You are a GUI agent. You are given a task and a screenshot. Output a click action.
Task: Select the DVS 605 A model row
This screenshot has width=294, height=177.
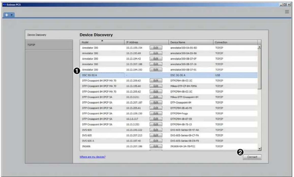coord(169,141)
